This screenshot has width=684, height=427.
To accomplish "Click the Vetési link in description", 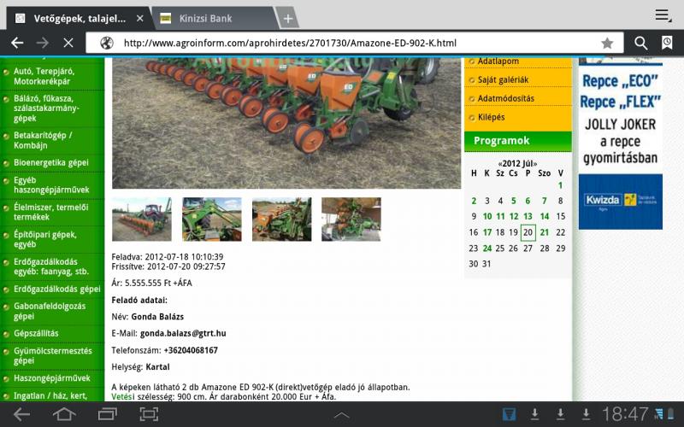I will [121, 396].
